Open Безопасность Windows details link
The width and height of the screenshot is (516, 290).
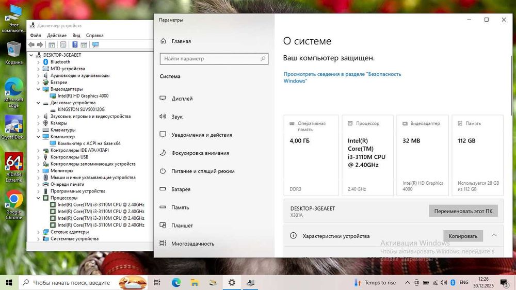point(342,77)
